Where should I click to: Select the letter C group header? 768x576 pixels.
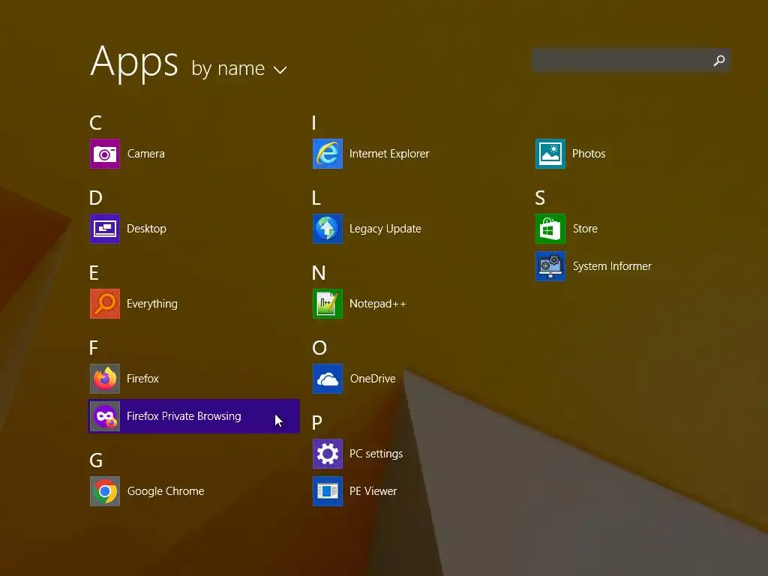(95, 123)
